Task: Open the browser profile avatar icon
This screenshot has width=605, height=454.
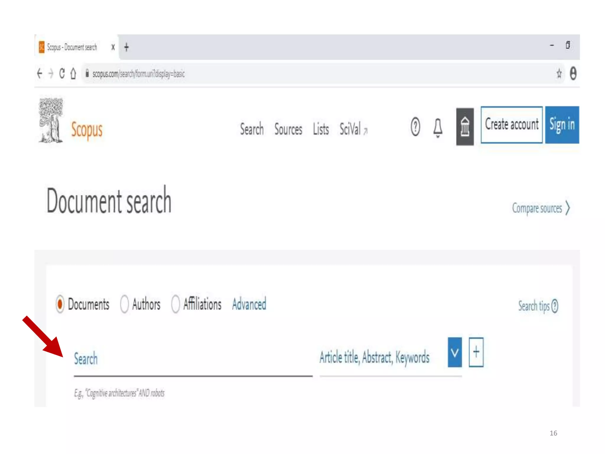Action: (x=573, y=73)
